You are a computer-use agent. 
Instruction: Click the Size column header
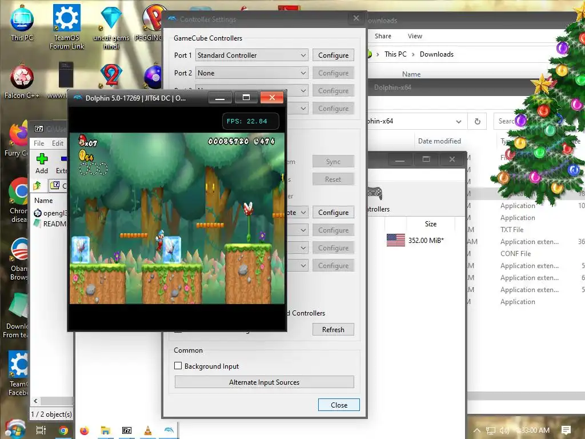pos(431,224)
